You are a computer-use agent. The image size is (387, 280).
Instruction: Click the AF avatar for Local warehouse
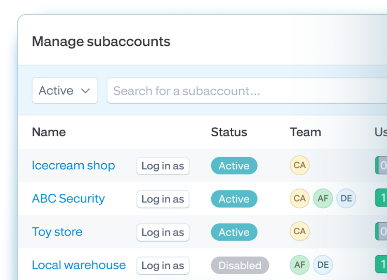coord(300,265)
